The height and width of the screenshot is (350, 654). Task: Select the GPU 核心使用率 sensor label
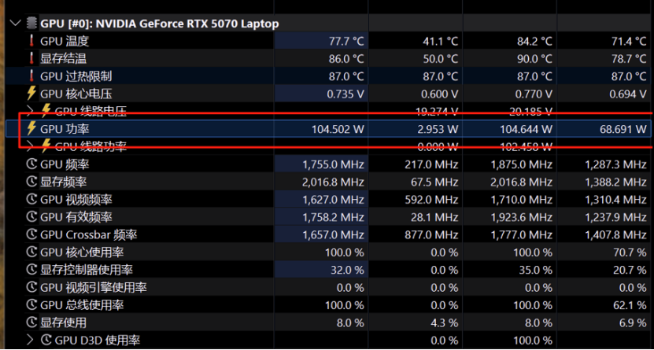pos(82,252)
